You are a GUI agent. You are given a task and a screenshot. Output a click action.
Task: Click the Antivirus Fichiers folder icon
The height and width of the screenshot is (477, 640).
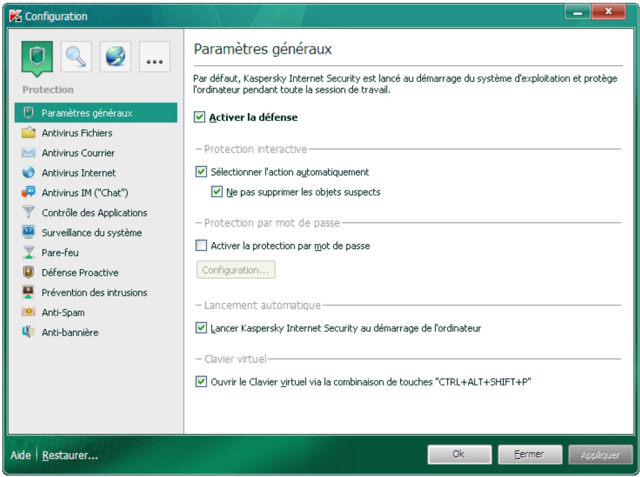[29, 133]
